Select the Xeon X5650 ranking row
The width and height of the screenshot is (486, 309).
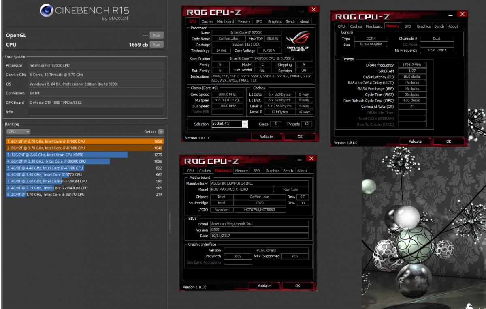click(x=85, y=154)
